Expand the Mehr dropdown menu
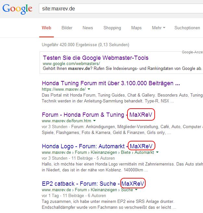The width and height of the screenshot is (203, 213). pos(159,28)
